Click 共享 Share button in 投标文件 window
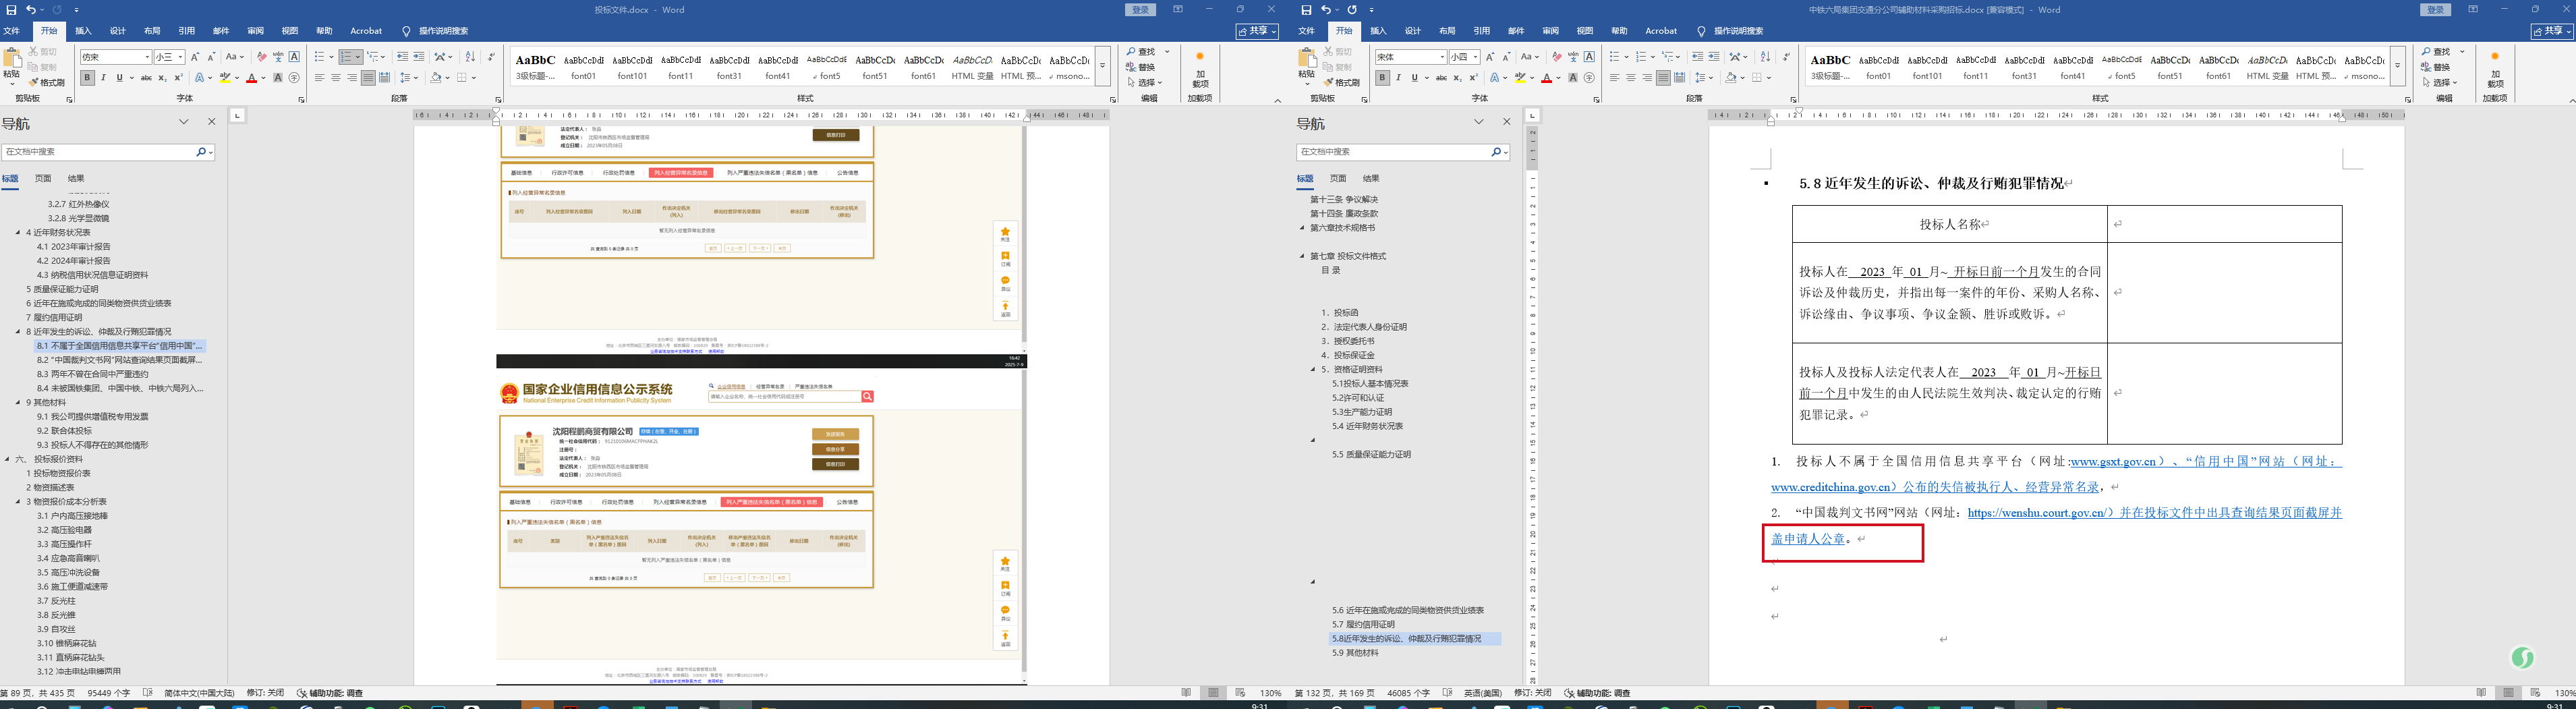The height and width of the screenshot is (709, 2576). 1258,32
